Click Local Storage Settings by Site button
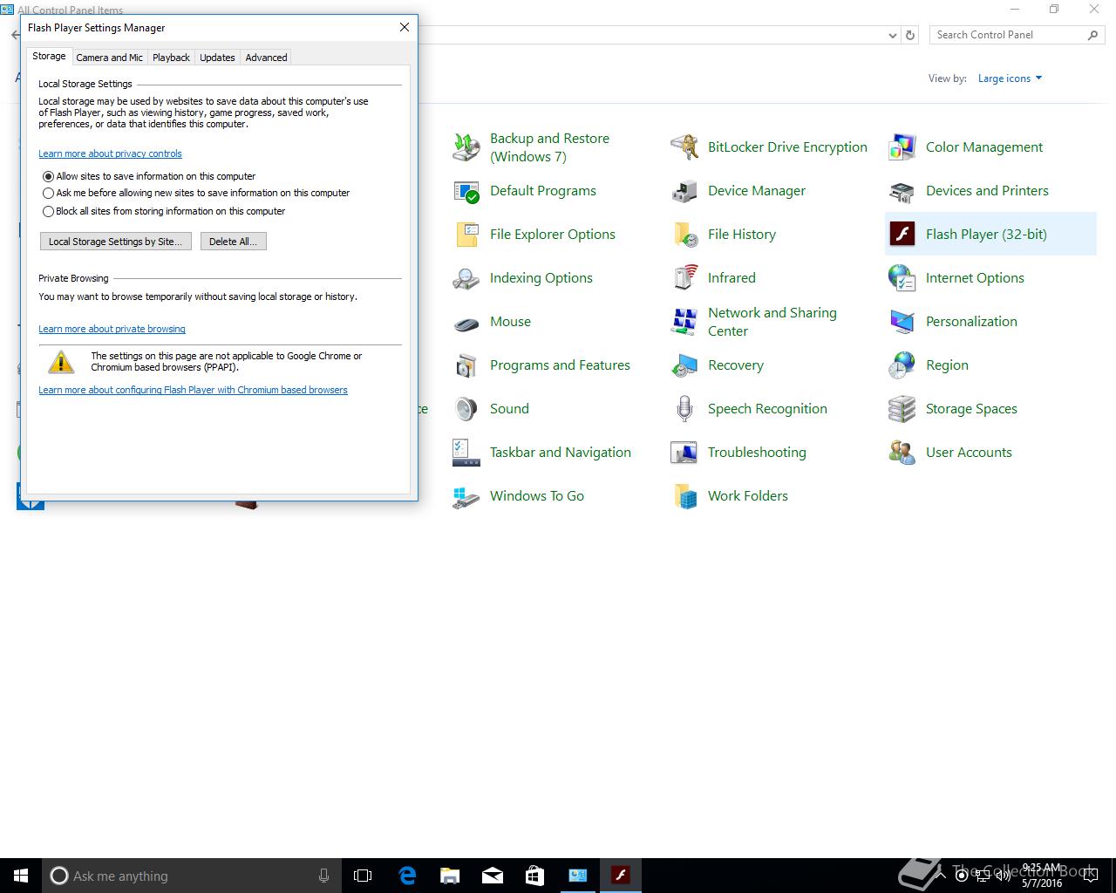1116x893 pixels. pos(116,242)
